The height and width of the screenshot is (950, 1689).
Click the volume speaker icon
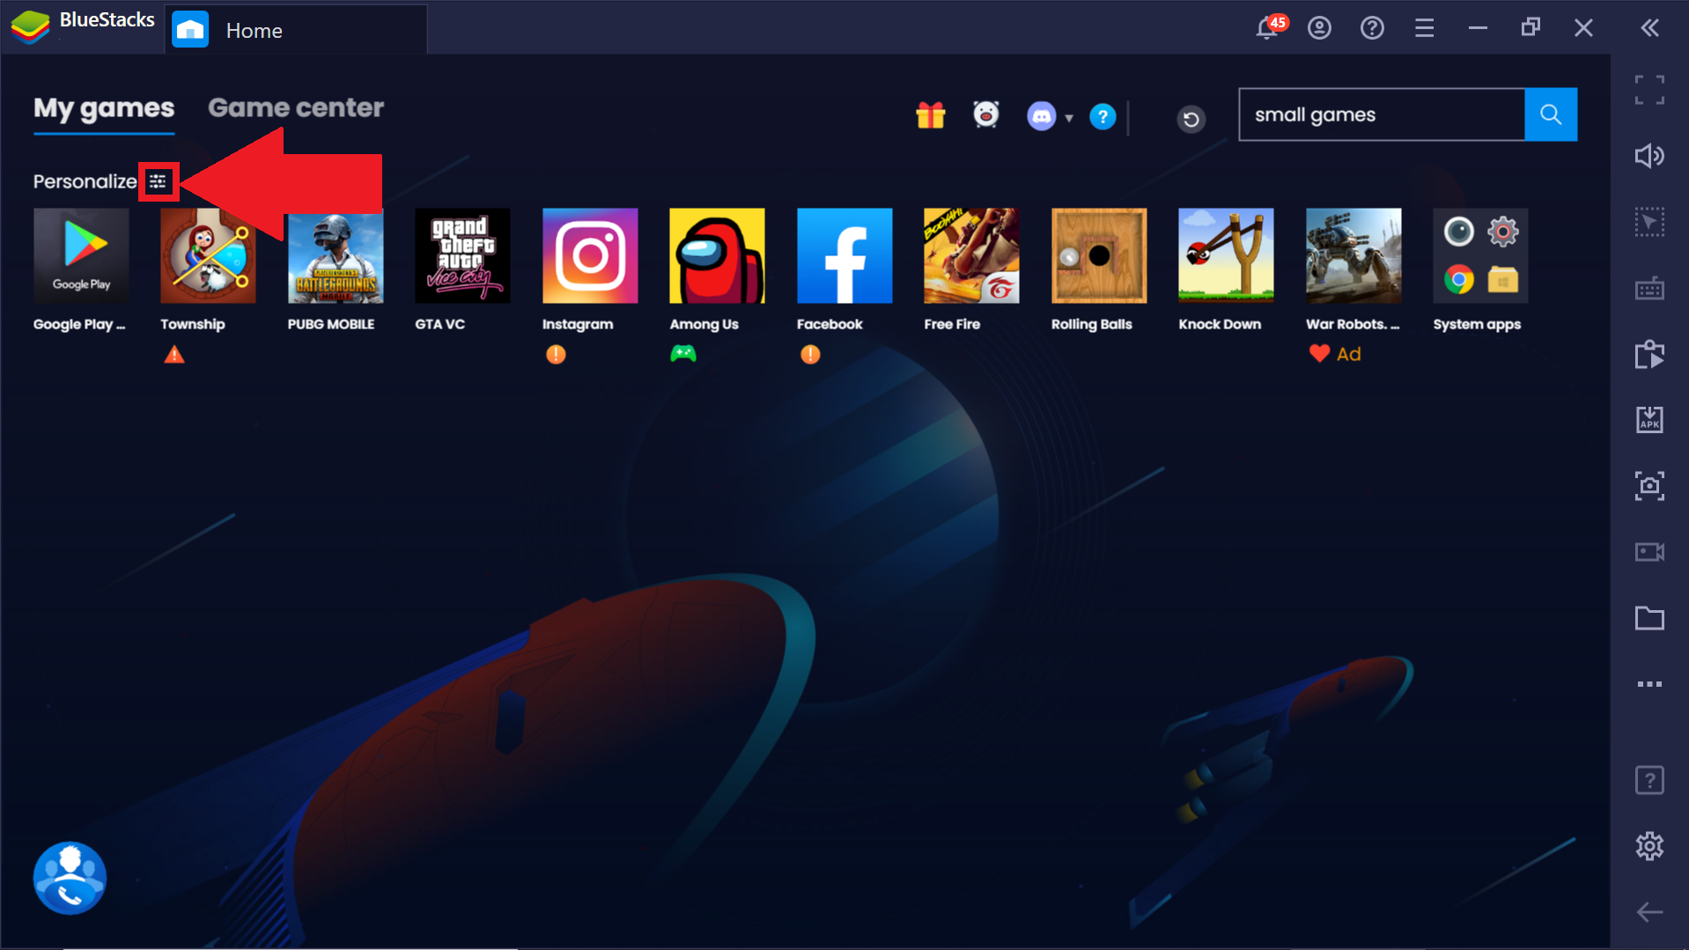coord(1649,156)
